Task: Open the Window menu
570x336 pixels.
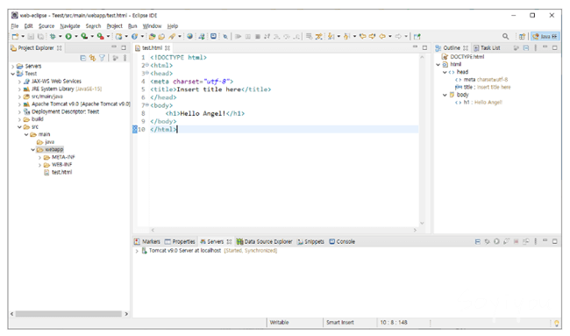Action: point(152,26)
